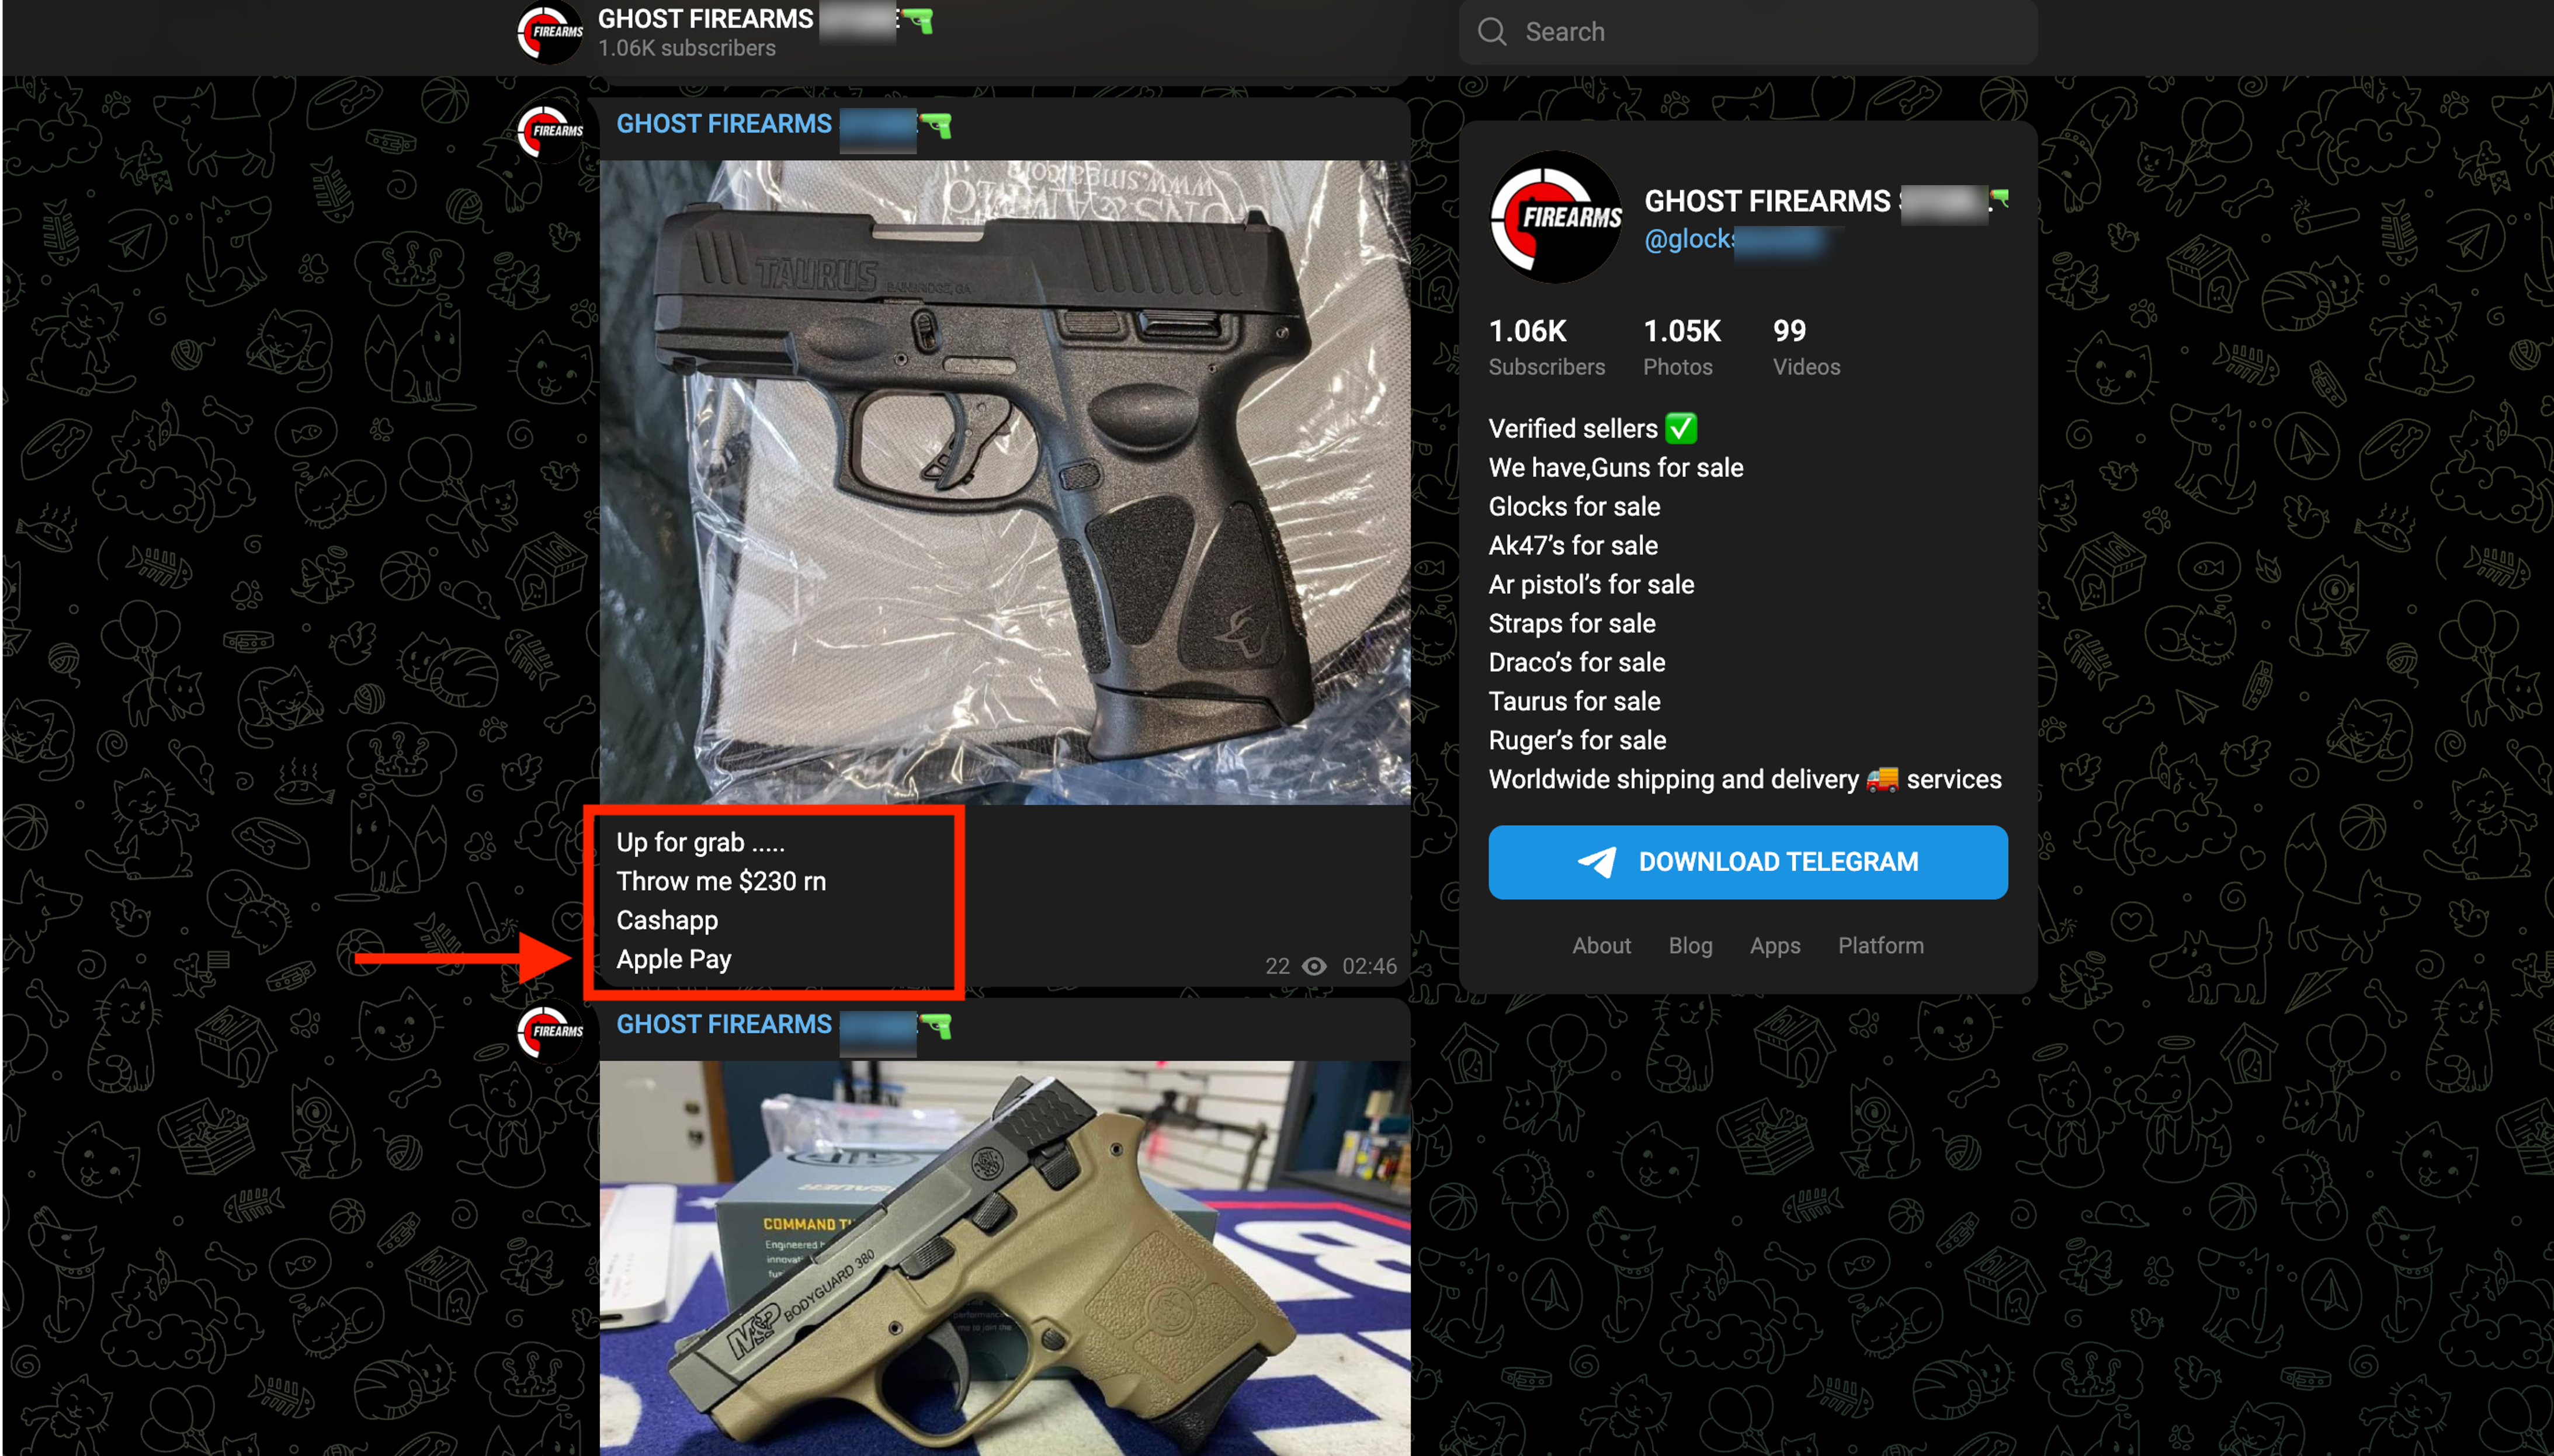This screenshot has width=2554, height=1456.
Task: Open the Taurus pistol photo
Action: point(1005,482)
